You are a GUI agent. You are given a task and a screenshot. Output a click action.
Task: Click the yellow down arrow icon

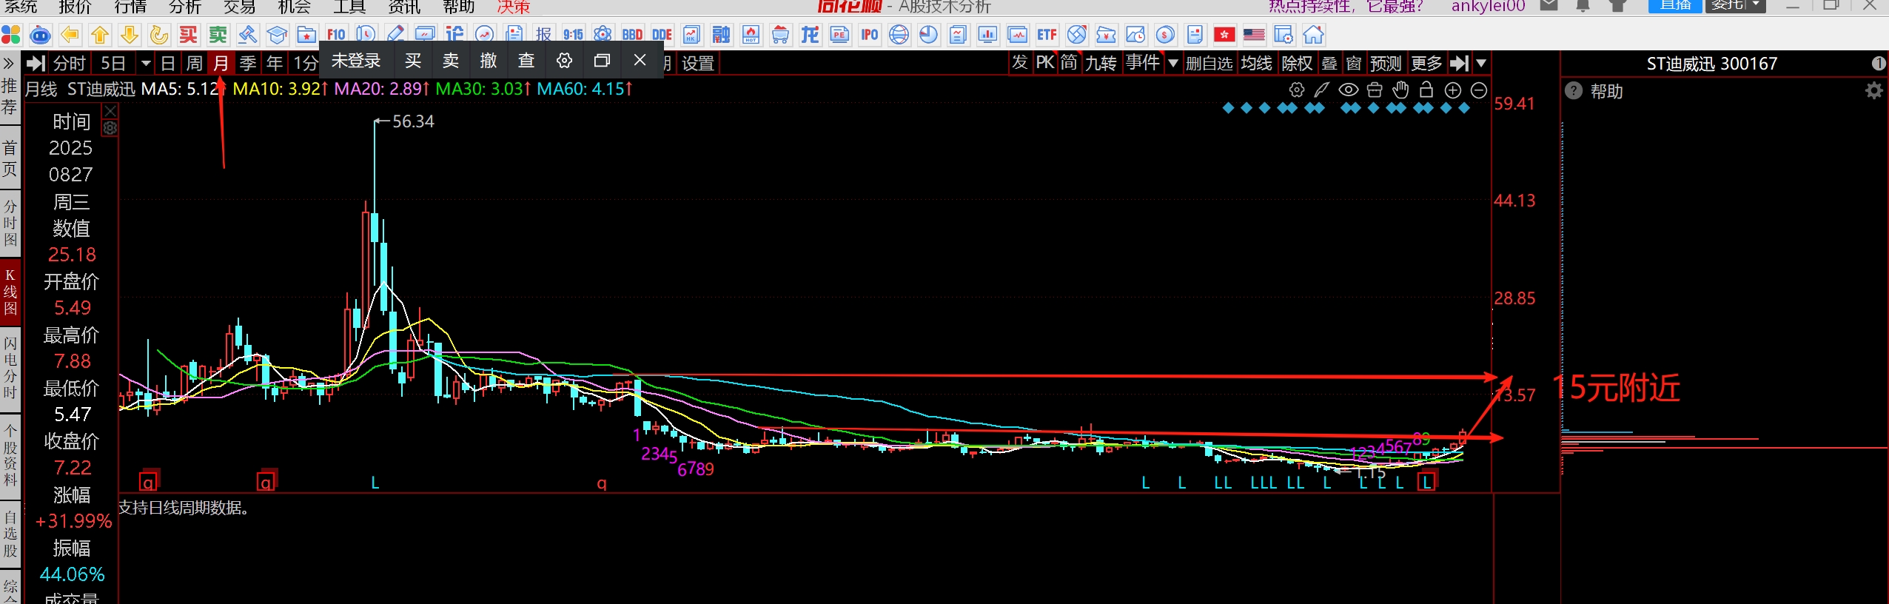[x=130, y=35]
